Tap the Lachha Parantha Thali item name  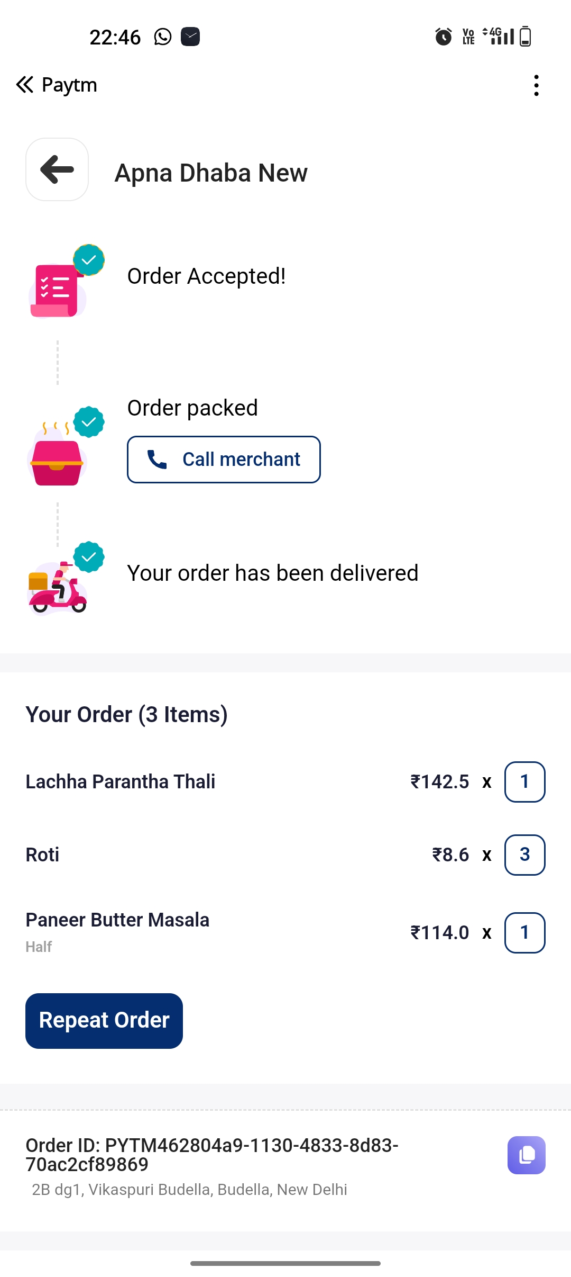[121, 782]
